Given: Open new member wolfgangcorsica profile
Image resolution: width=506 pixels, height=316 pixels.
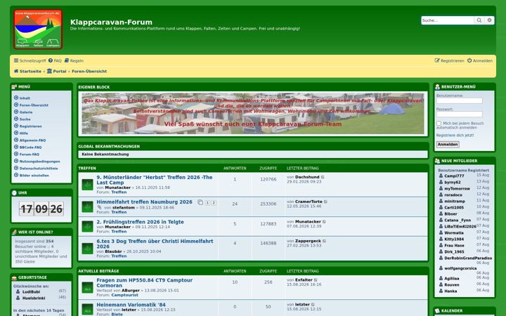Looking at the screenshot, I should point(460,268).
